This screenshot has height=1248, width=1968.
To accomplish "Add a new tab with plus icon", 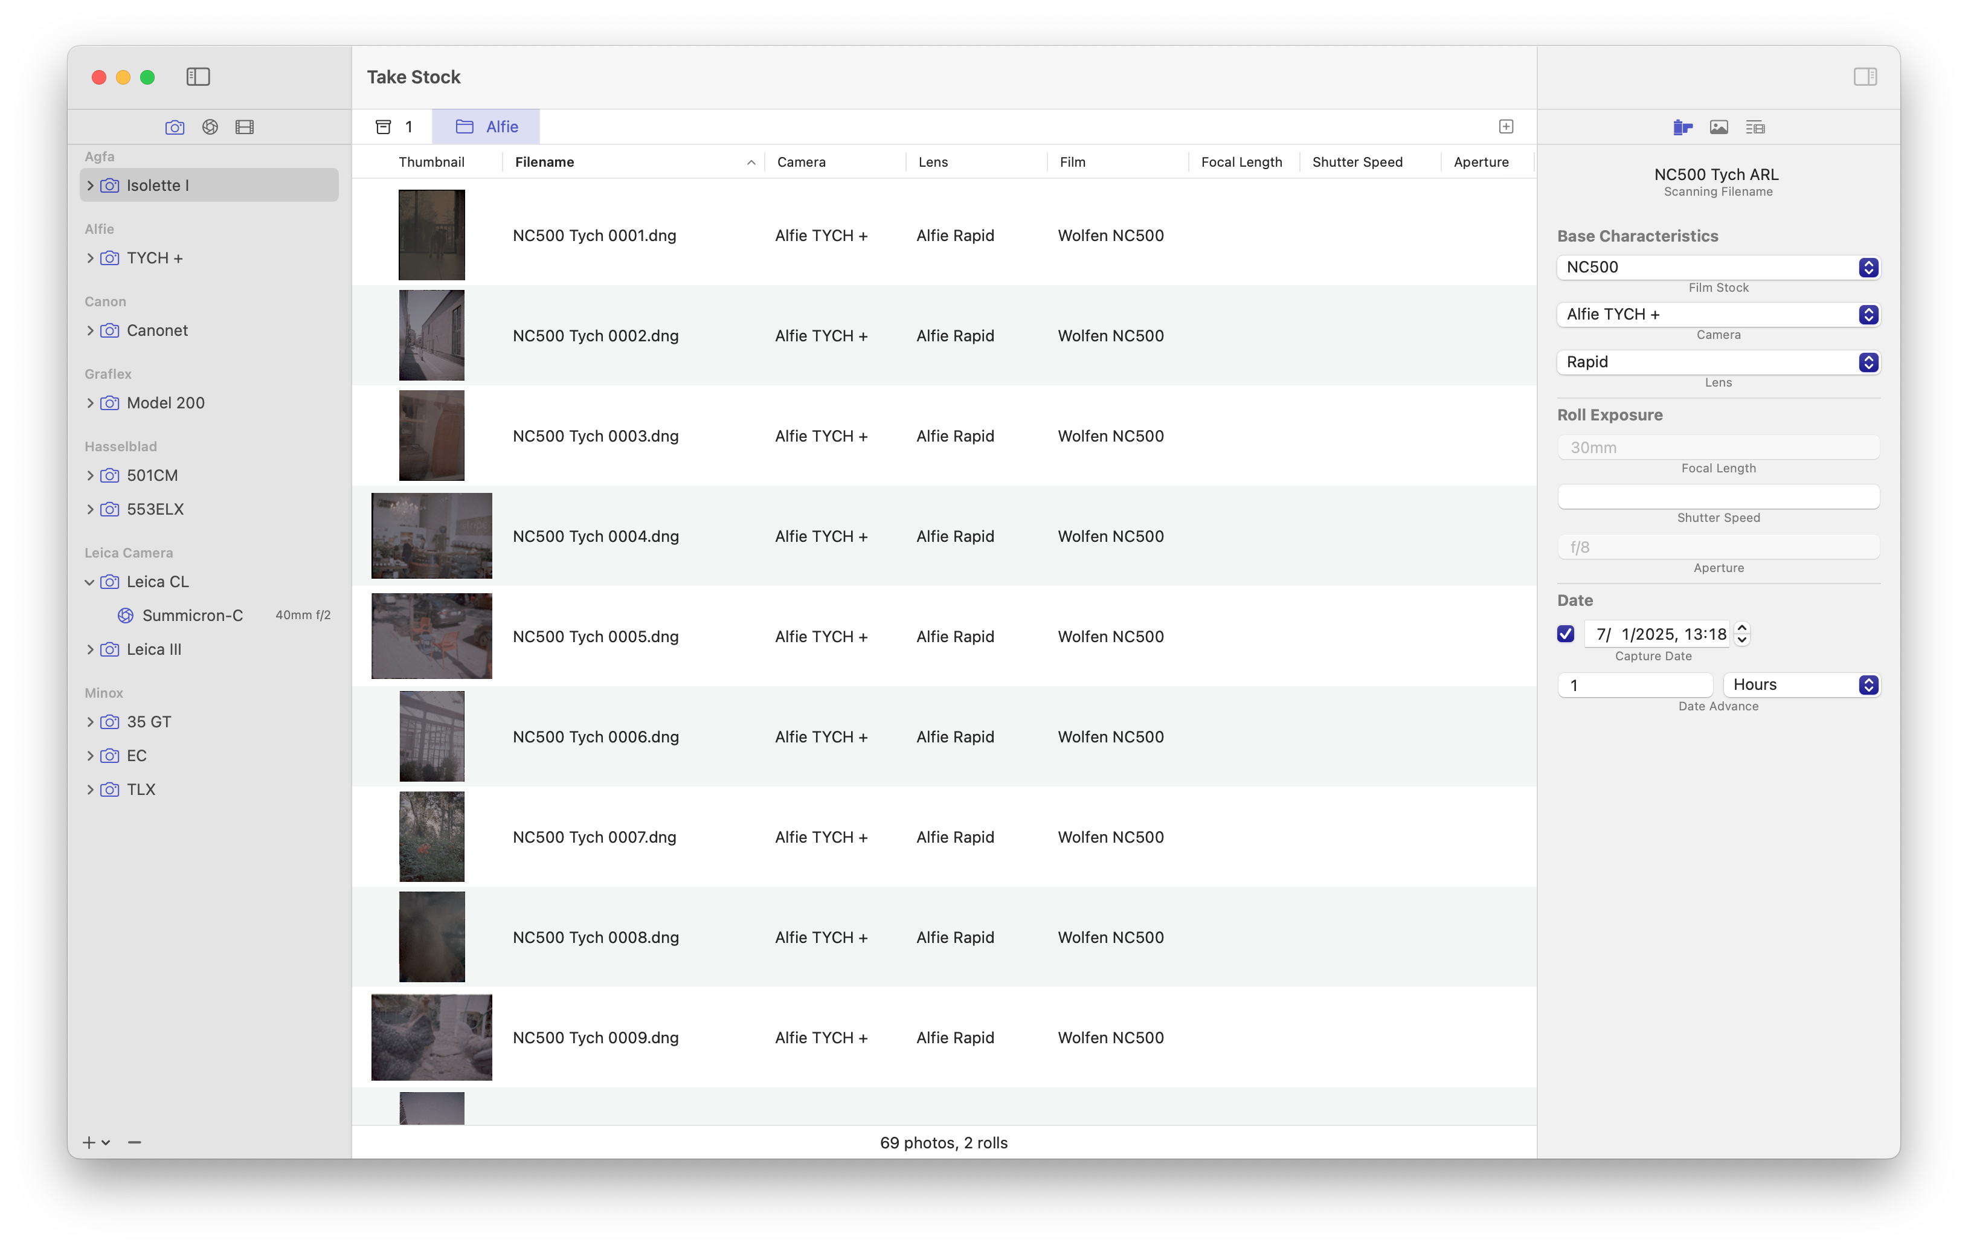I will (x=1507, y=127).
